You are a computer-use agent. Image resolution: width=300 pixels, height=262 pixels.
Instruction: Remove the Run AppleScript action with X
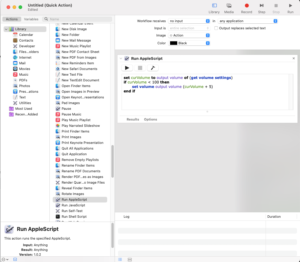click(x=293, y=58)
